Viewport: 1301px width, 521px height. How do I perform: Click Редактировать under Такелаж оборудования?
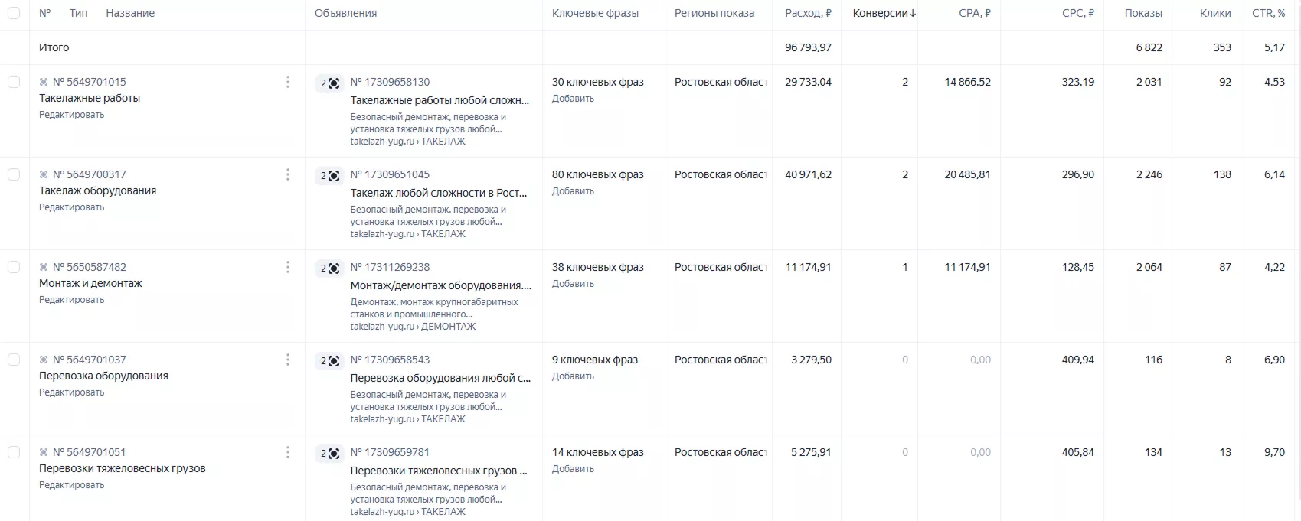point(72,207)
